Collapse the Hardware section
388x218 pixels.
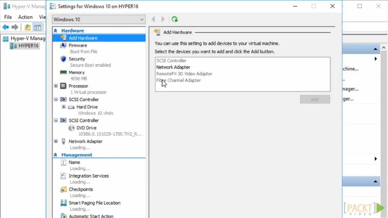(x=55, y=31)
